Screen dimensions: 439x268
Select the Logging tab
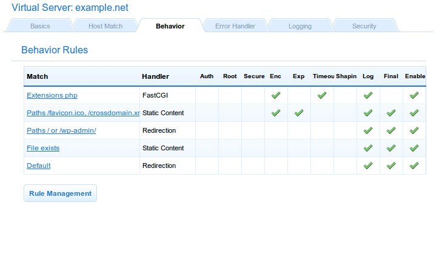(x=300, y=26)
